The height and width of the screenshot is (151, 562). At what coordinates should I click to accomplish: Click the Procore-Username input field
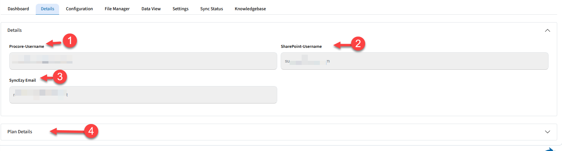pyautogui.click(x=143, y=61)
